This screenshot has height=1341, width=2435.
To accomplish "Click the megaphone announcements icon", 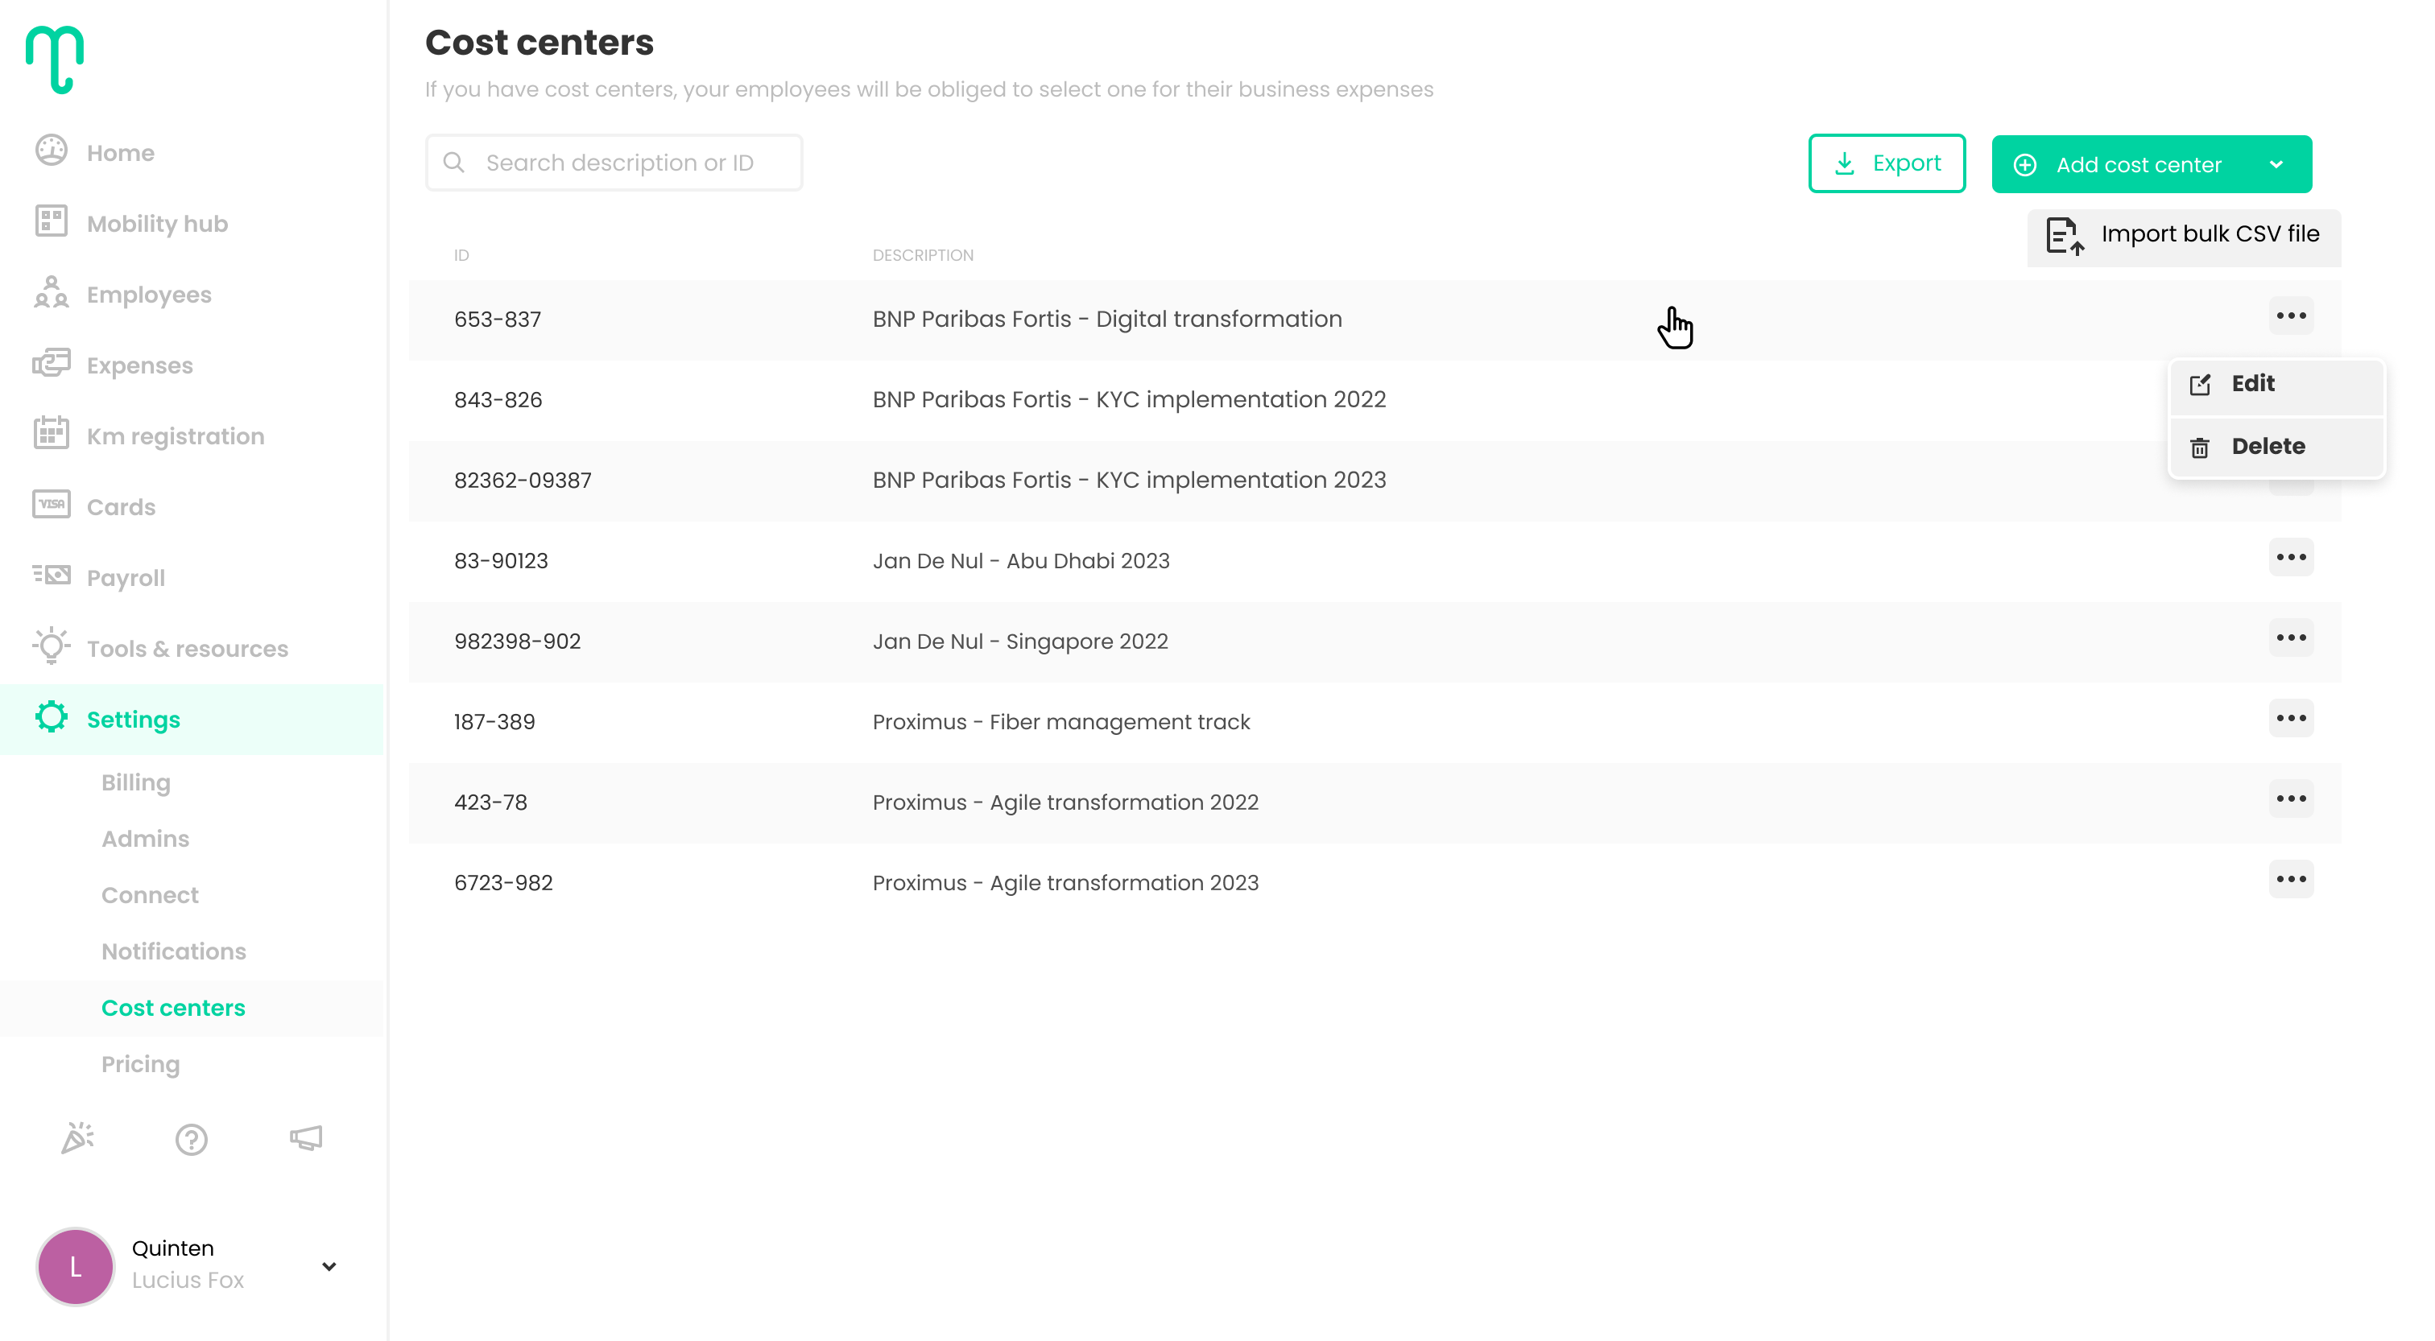I will coord(306,1139).
